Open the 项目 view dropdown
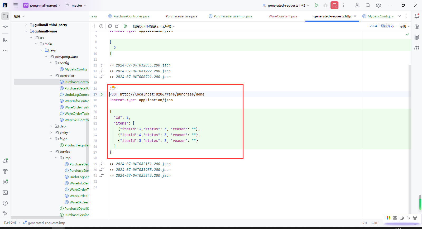The height and width of the screenshot is (229, 422). coord(19,16)
